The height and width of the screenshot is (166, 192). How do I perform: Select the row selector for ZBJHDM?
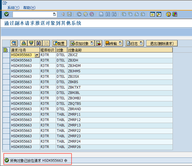click(6, 66)
